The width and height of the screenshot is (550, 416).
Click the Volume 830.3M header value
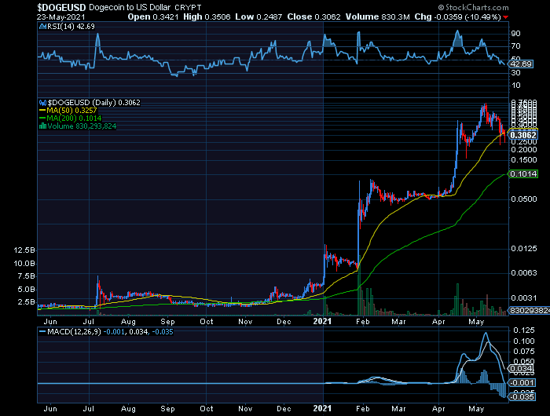(x=377, y=16)
